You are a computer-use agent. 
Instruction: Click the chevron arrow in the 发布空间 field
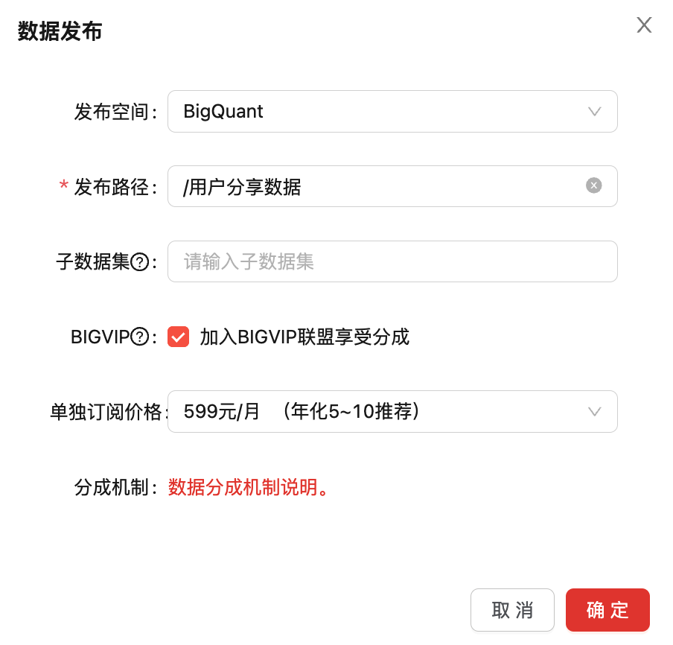[594, 112]
